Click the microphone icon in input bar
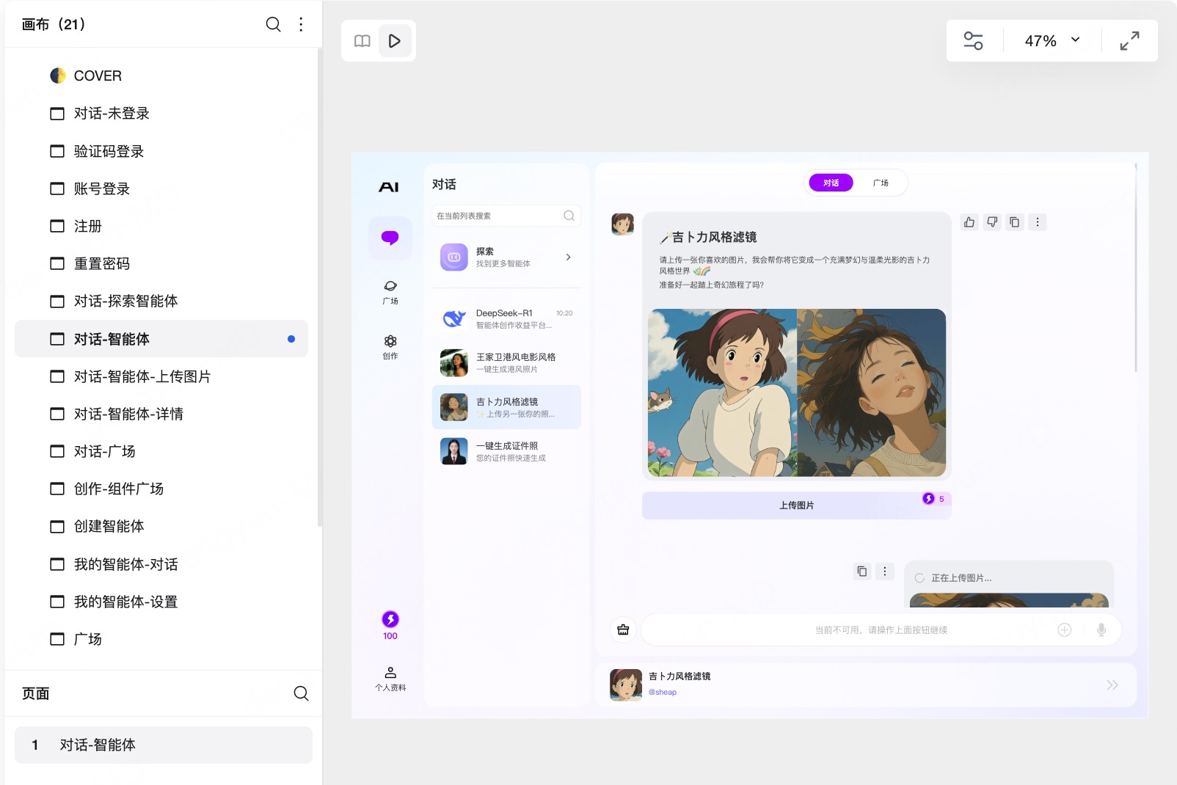 coord(1101,629)
